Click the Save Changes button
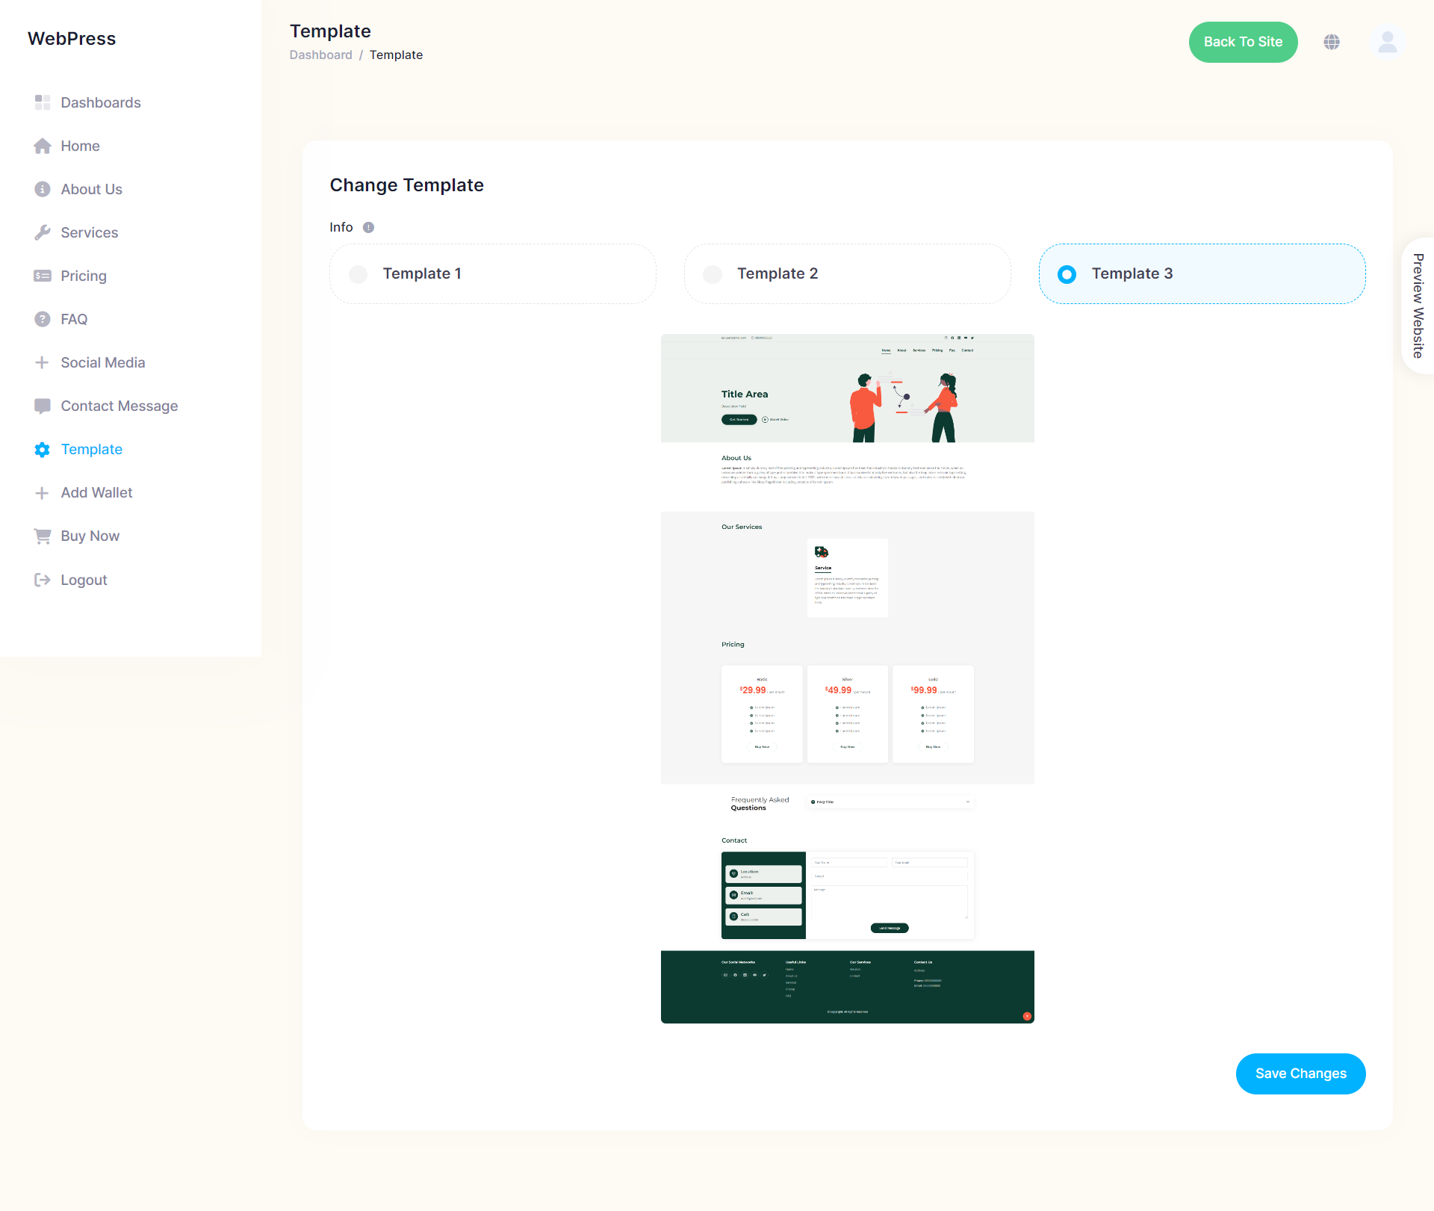Screen dimensions: 1434x1211 (x=1300, y=1074)
